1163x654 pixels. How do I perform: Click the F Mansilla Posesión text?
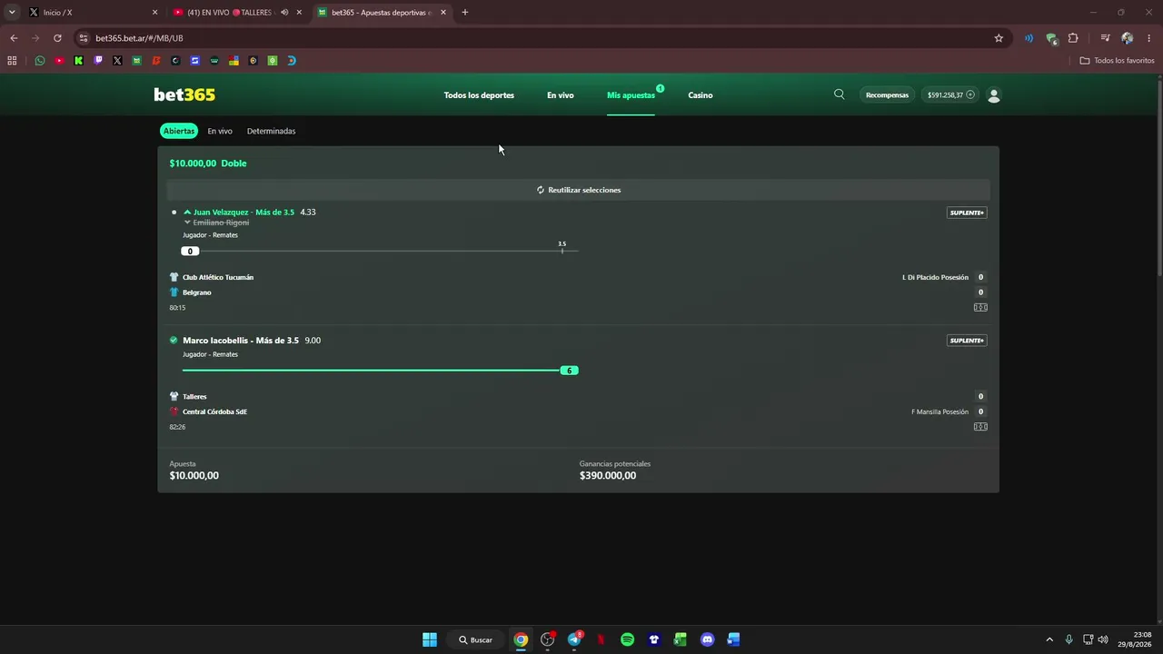[939, 411]
